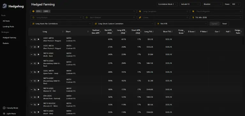Click play icon on Ramses V2 row
The image size is (245, 116).
[x=38, y=90]
